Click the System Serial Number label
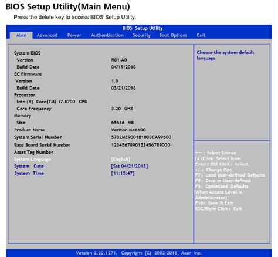Viewport: 278px width, 257px height. 38,137
